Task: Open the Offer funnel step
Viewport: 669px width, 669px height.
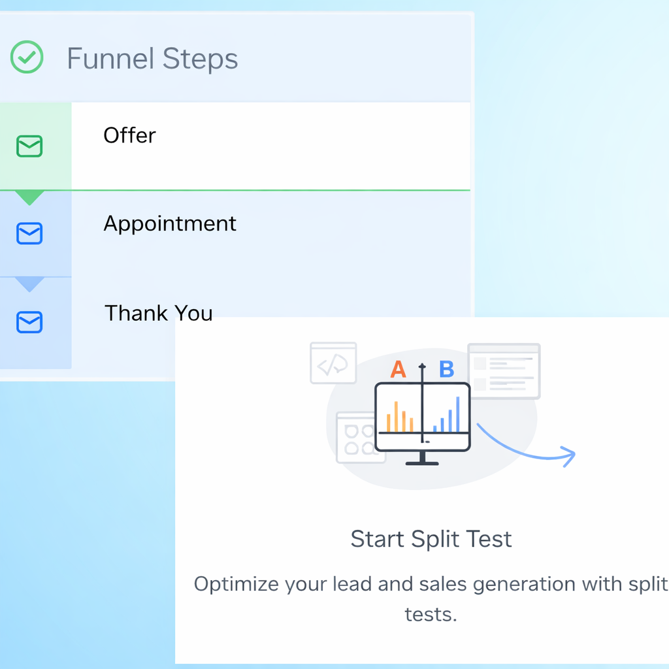Action: (x=130, y=135)
